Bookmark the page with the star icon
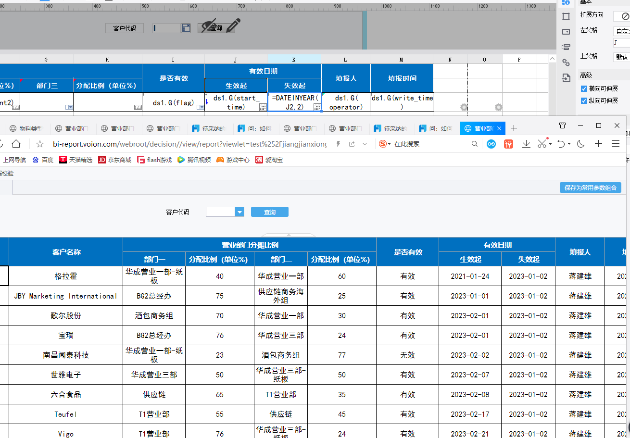The height and width of the screenshot is (438, 630). [x=40, y=144]
